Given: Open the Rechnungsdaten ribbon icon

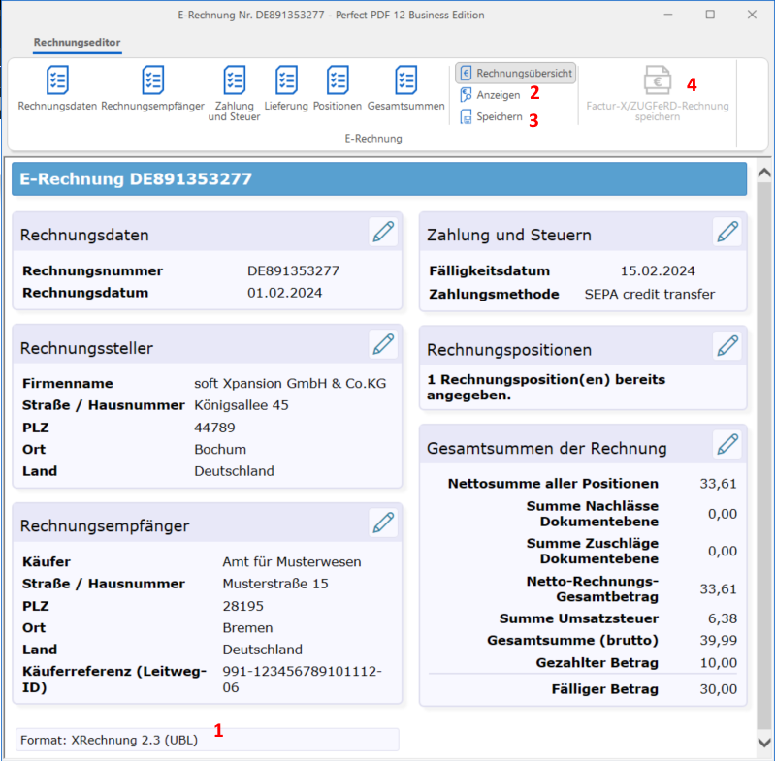Looking at the screenshot, I should click(57, 87).
